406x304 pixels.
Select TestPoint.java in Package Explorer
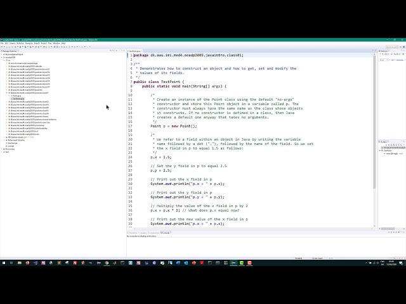18,99
